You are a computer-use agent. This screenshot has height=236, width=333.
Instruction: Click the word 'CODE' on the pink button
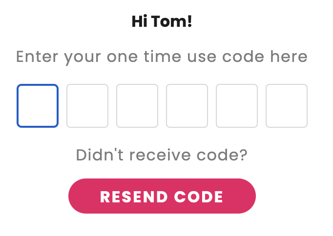(199, 197)
